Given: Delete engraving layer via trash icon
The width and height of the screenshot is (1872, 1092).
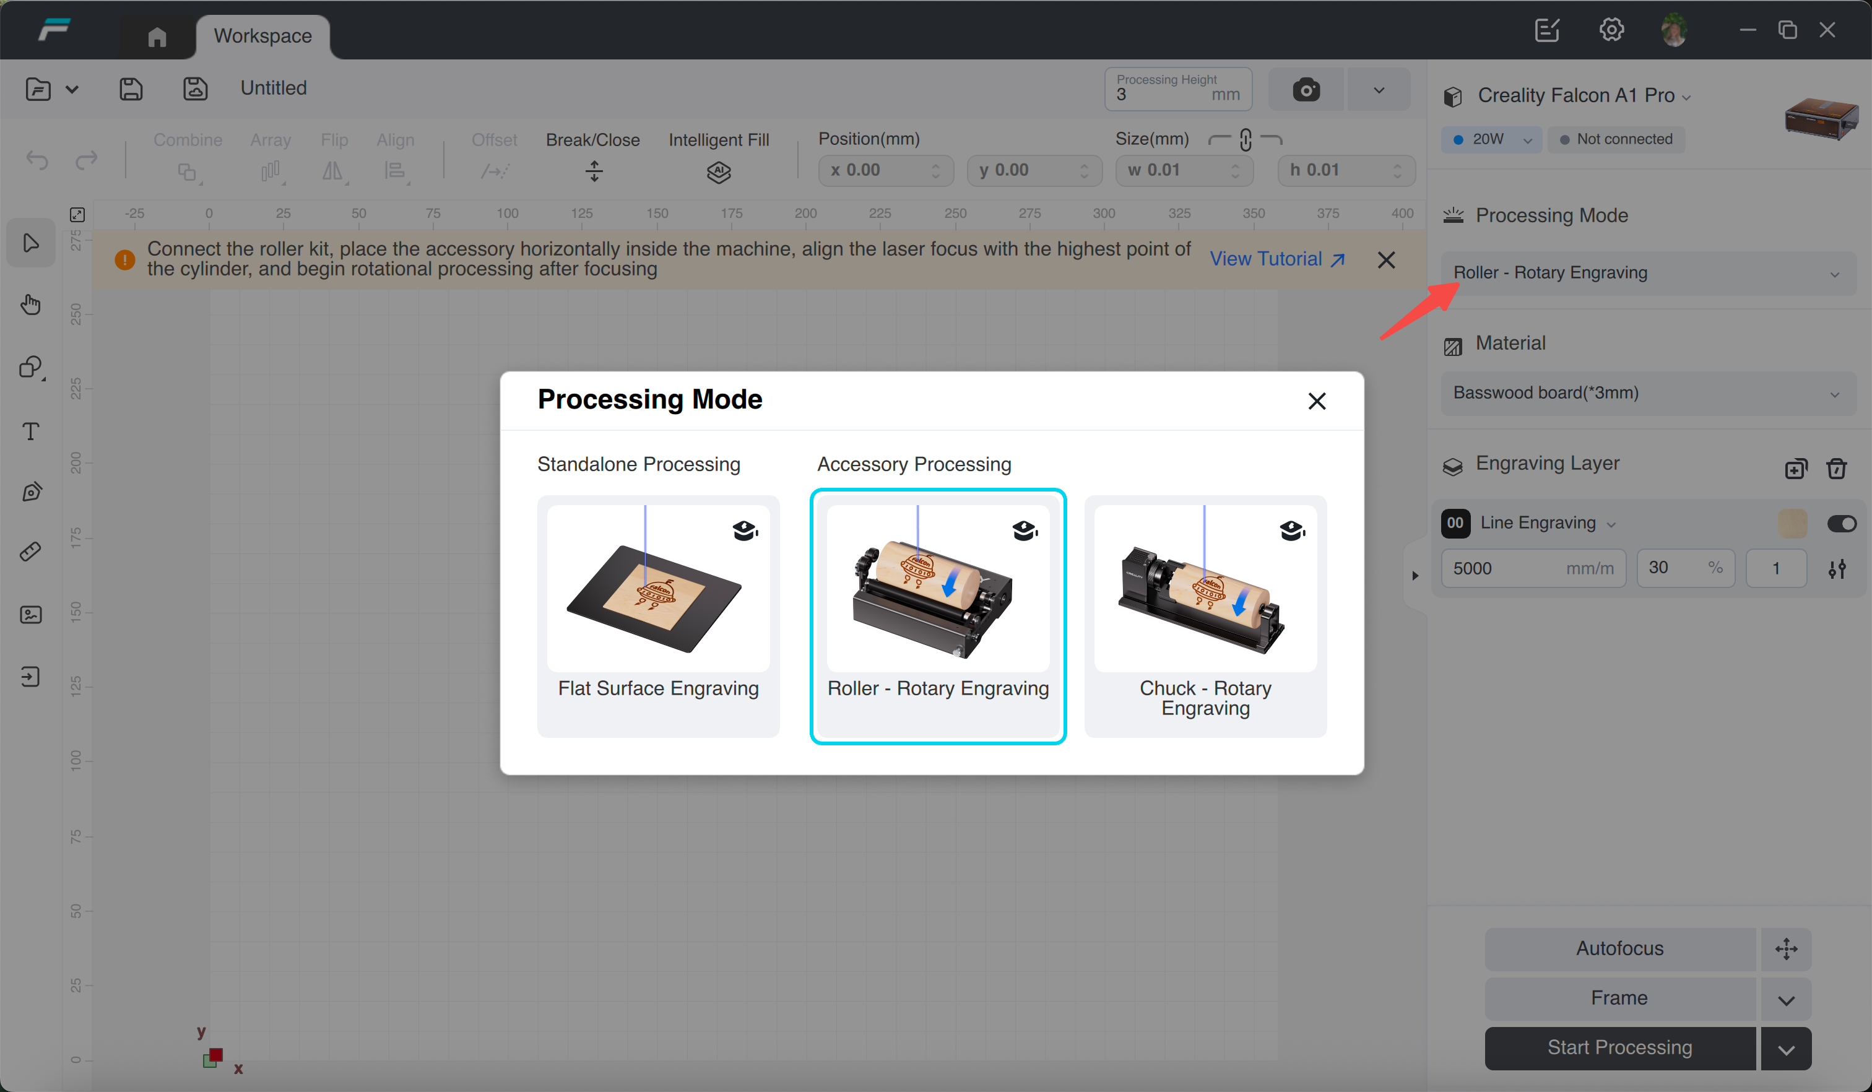Looking at the screenshot, I should pyautogui.click(x=1836, y=469).
